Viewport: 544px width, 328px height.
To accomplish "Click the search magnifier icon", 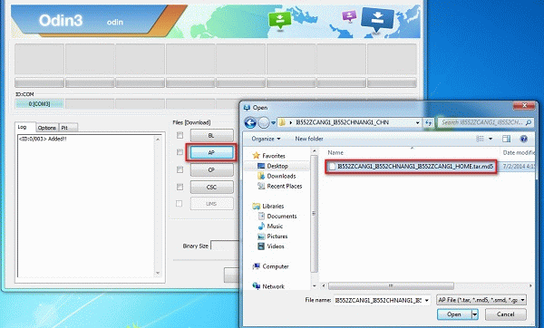I will 529,122.
